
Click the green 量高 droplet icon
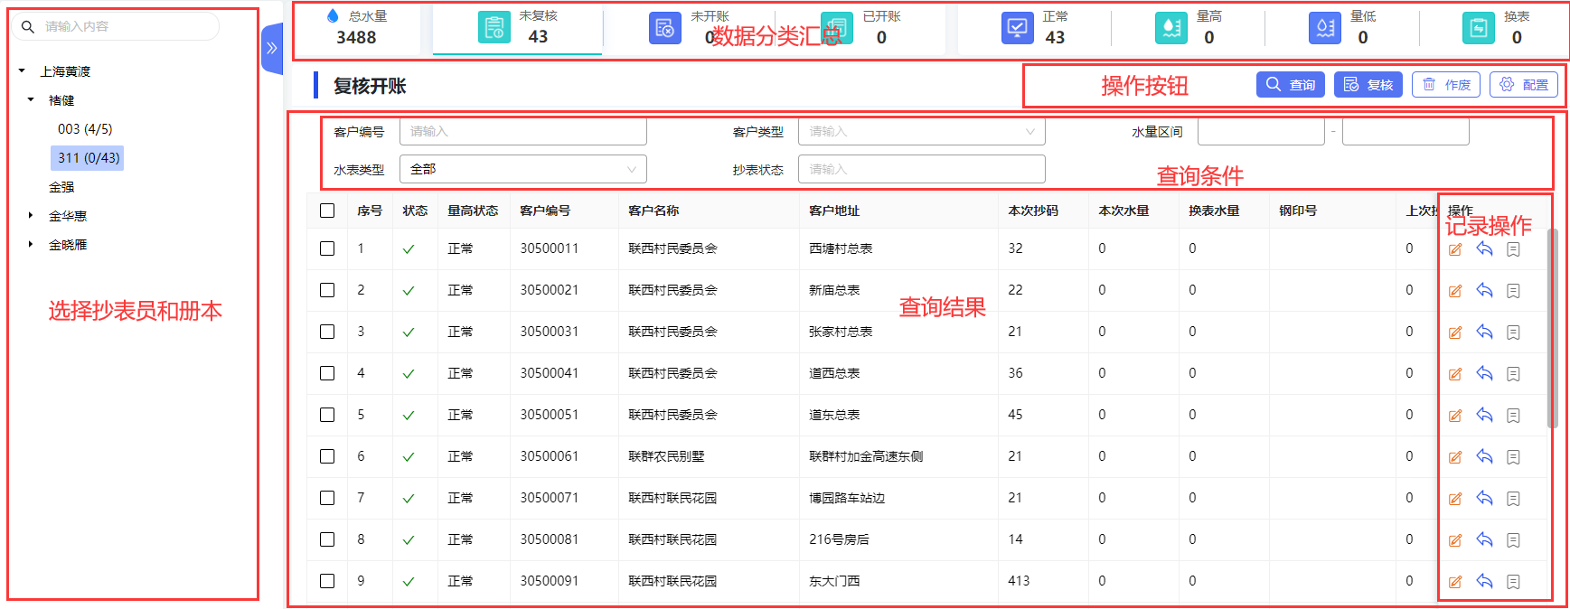coord(1171,28)
